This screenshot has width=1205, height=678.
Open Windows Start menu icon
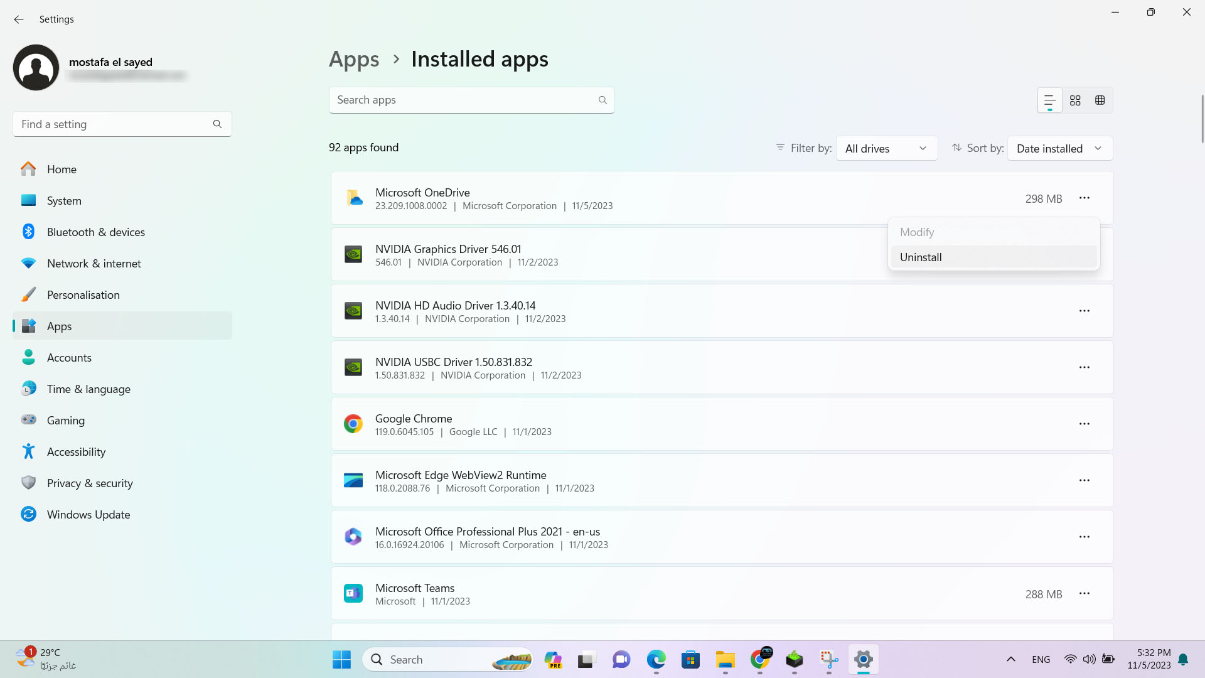341,659
